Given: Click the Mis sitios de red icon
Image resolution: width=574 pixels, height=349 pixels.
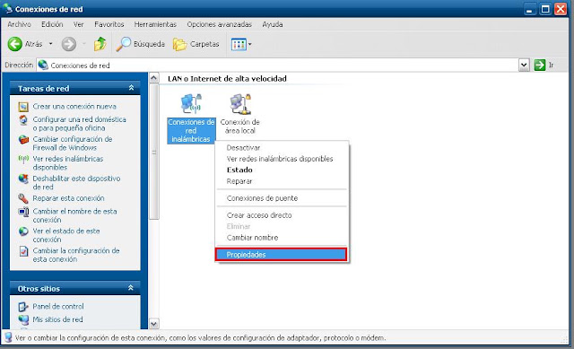Looking at the screenshot, I should click(23, 319).
